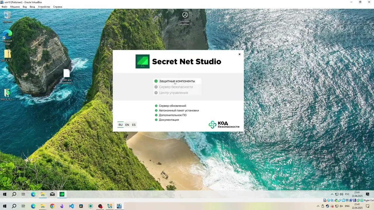Open VirtualBox Устройства menu
Screen dimensions: 374x210
[44, 7]
